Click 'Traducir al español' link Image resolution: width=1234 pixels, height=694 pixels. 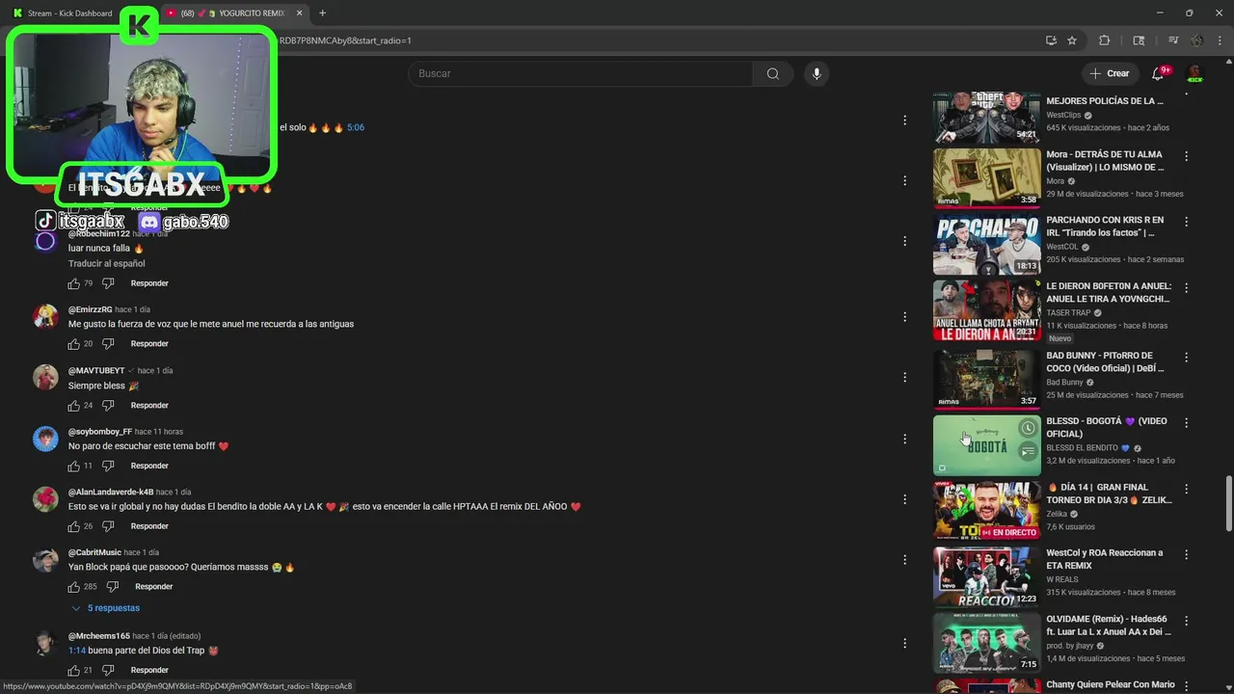tap(106, 263)
